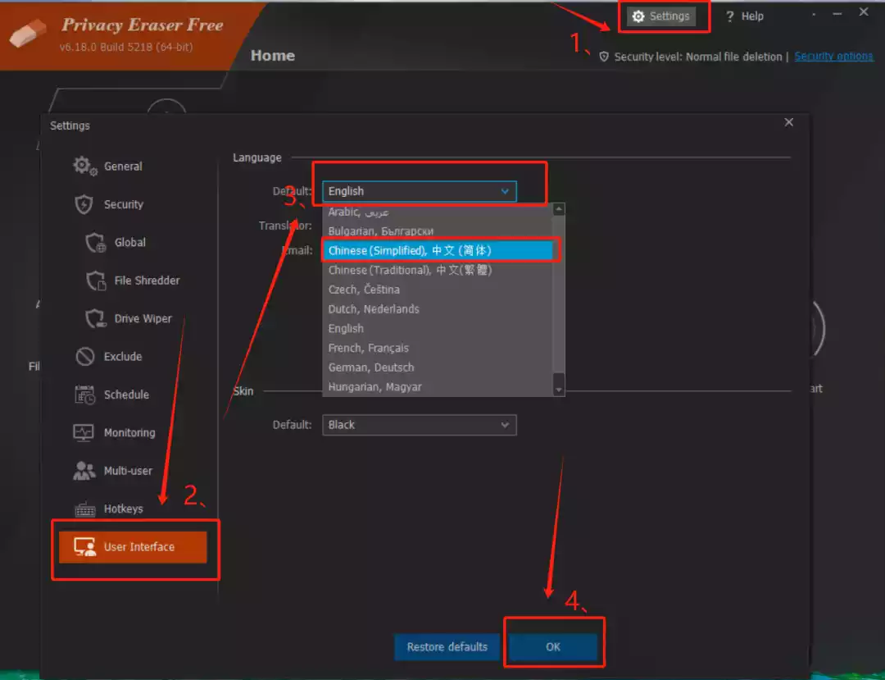Click the security level shield icon
Image resolution: width=885 pixels, height=680 pixels.
pos(604,57)
